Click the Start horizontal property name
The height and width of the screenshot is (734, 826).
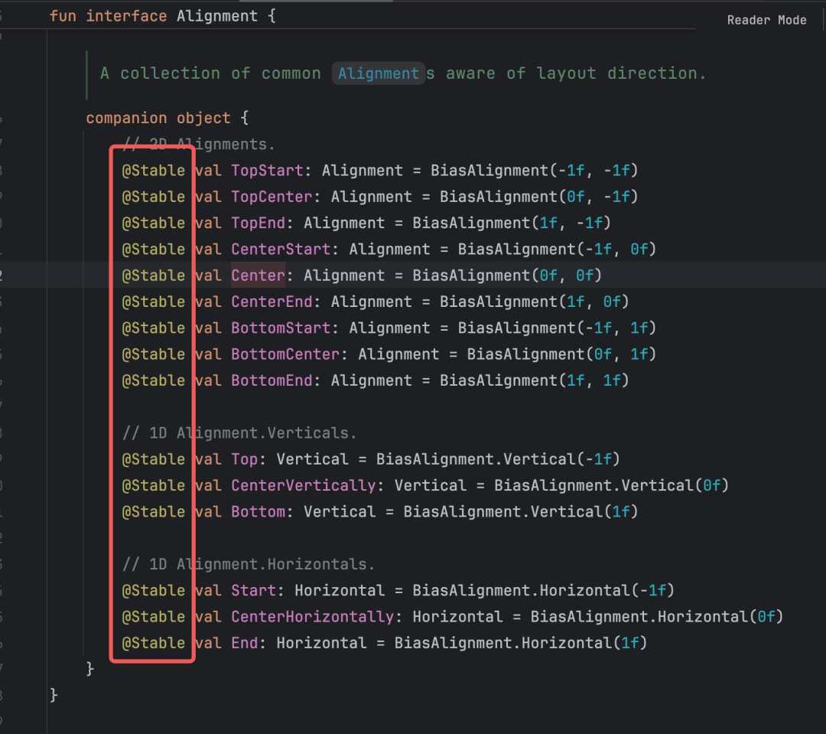point(253,591)
